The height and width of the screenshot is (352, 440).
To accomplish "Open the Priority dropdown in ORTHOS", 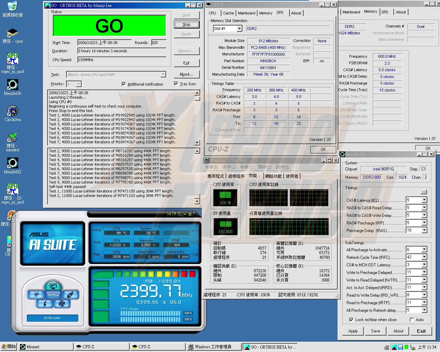I will click(79, 84).
